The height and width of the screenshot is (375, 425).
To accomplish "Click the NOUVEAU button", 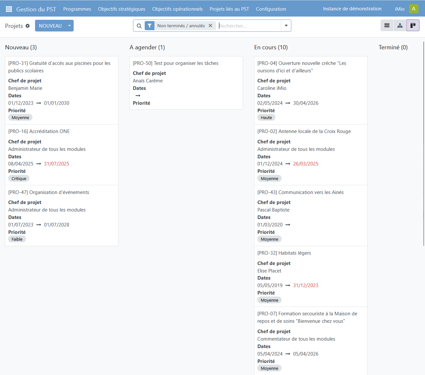I will (x=50, y=26).
